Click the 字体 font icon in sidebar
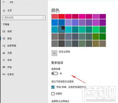This screenshot has width=118, height=103. coord(4,60)
